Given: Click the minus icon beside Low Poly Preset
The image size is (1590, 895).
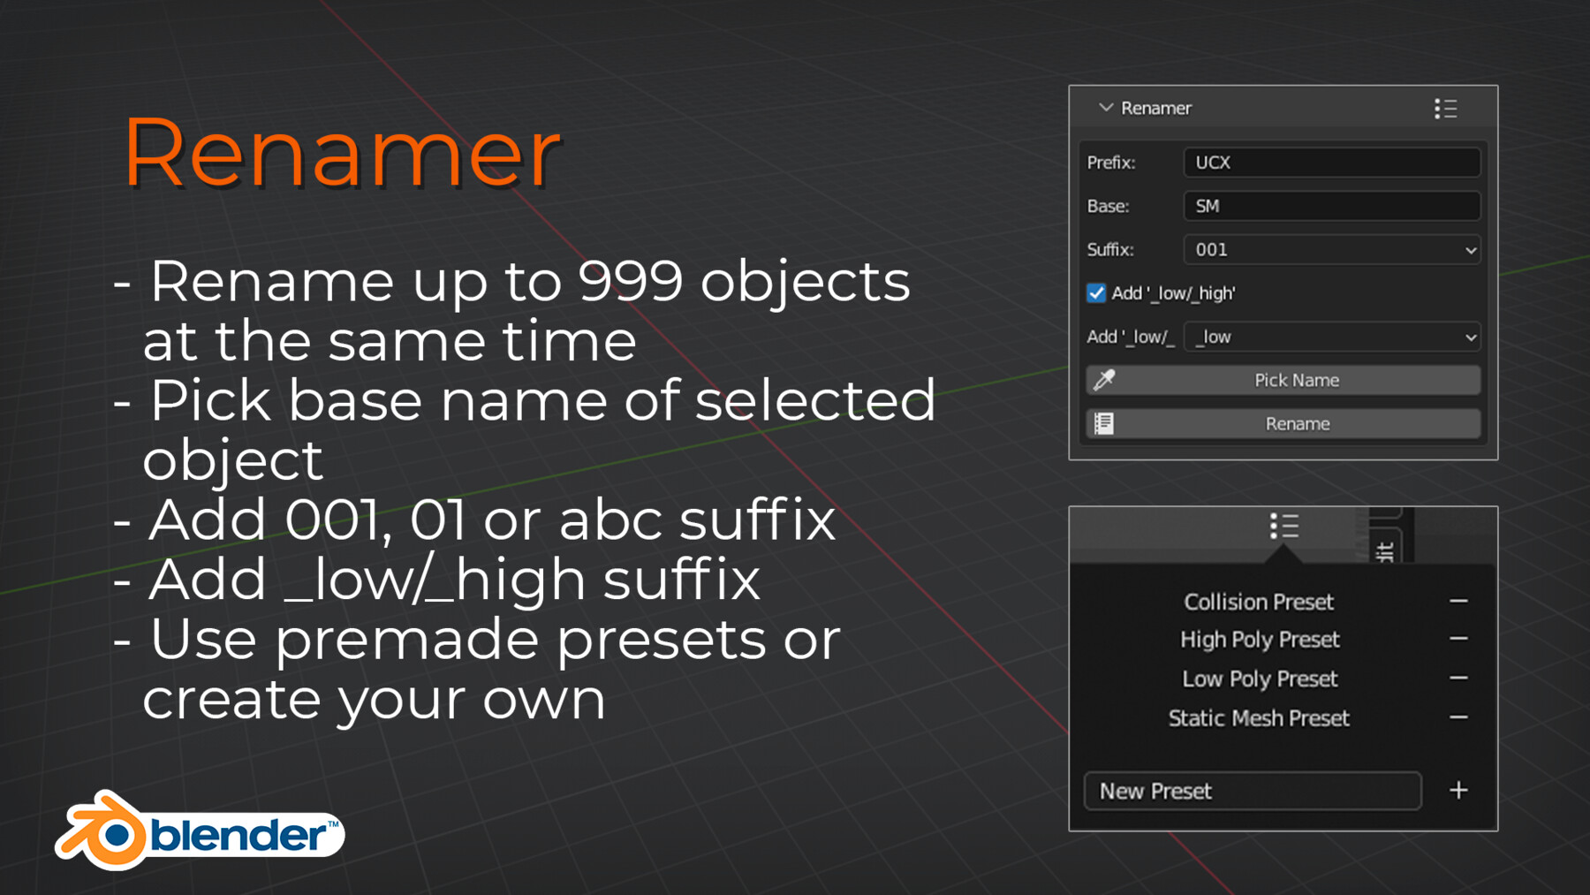Looking at the screenshot, I should click(x=1457, y=678).
